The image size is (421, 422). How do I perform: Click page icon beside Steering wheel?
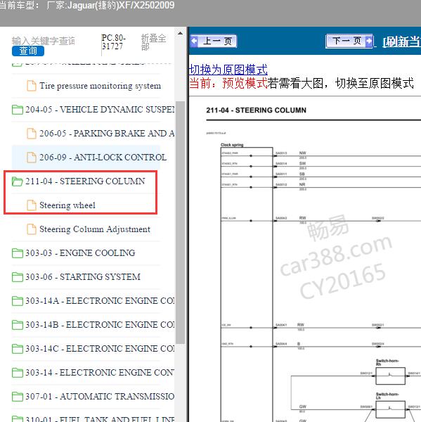tap(32, 205)
